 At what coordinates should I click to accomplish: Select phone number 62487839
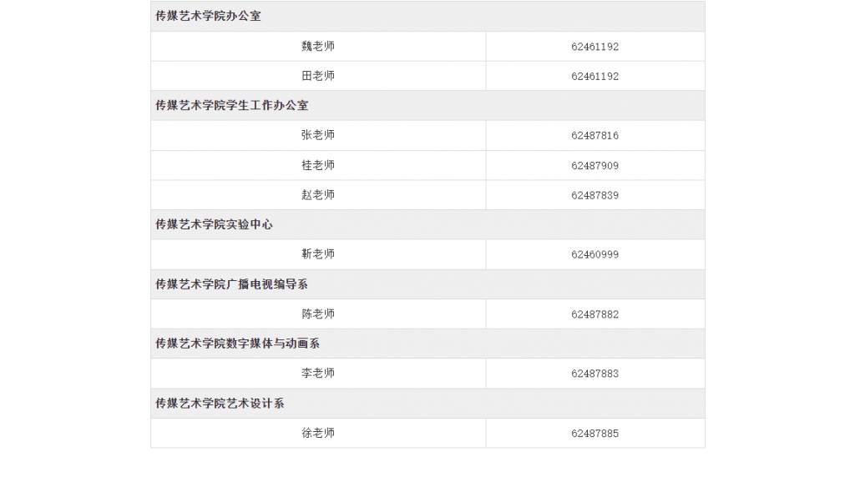point(594,196)
